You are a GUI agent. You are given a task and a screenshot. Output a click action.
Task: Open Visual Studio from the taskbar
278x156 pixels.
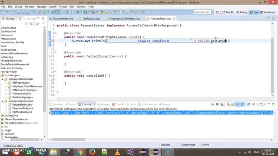[130, 152]
